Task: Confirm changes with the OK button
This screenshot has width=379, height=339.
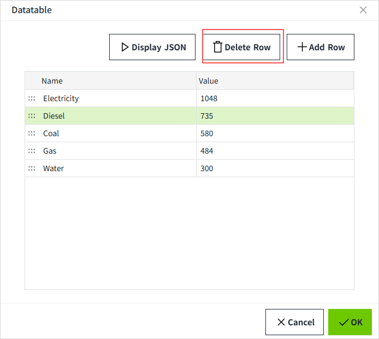Action: coord(350,322)
